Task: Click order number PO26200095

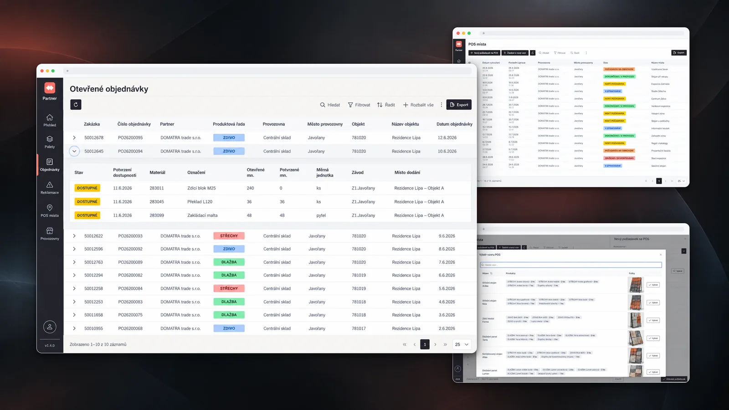Action: click(130, 138)
